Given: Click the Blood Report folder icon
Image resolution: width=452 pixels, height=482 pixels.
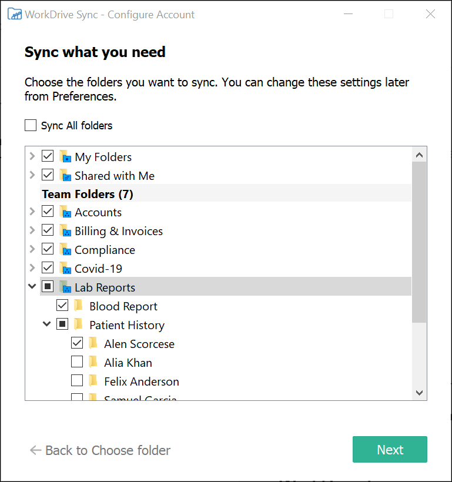Looking at the screenshot, I should click(78, 305).
